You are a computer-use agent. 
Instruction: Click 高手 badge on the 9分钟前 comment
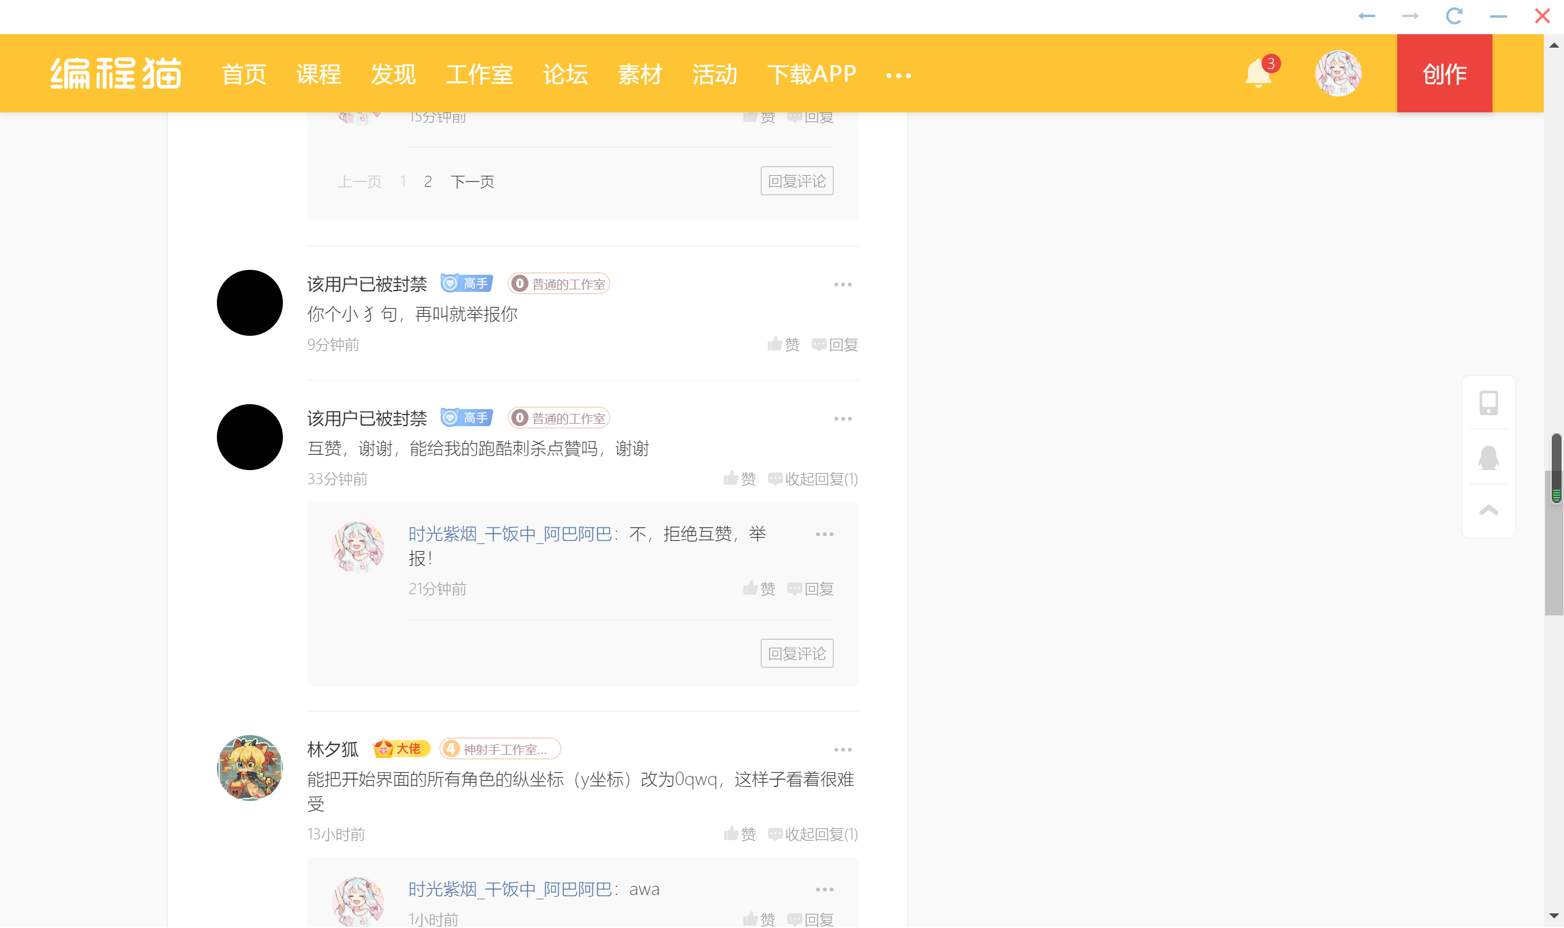[x=467, y=284]
